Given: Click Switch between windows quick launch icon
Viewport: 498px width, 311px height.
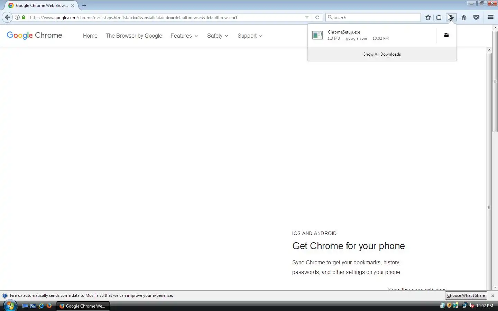Looking at the screenshot, I should pos(33,306).
